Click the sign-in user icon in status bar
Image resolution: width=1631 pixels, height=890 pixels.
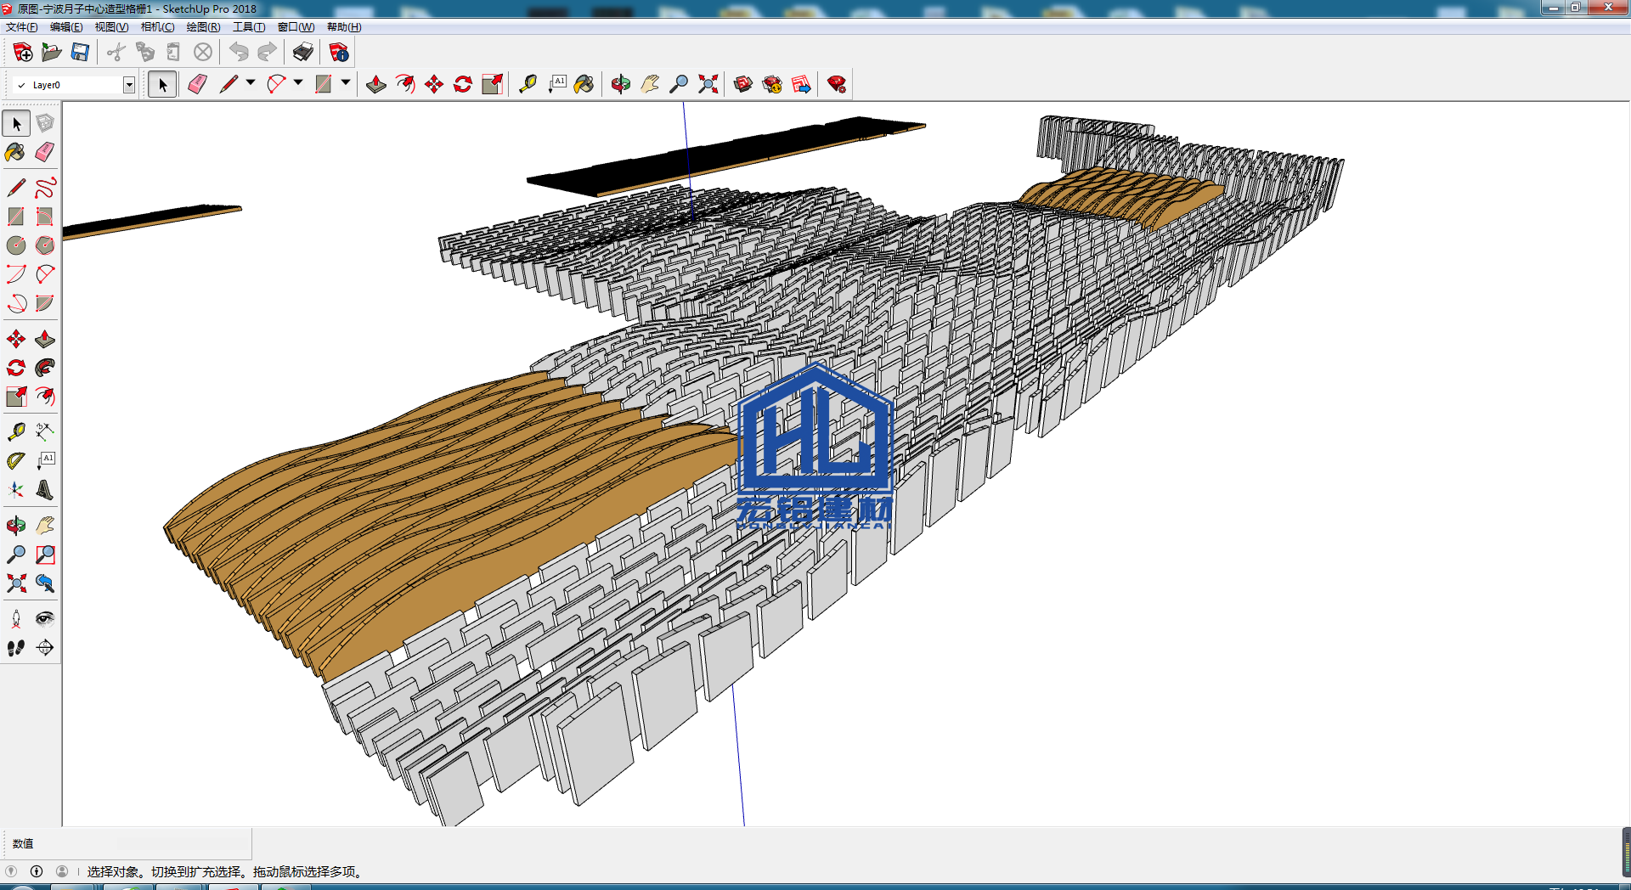[62, 871]
